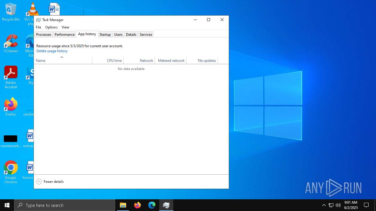This screenshot has width=376, height=211.
Task: Open network status tray icon
Action: coord(331,205)
